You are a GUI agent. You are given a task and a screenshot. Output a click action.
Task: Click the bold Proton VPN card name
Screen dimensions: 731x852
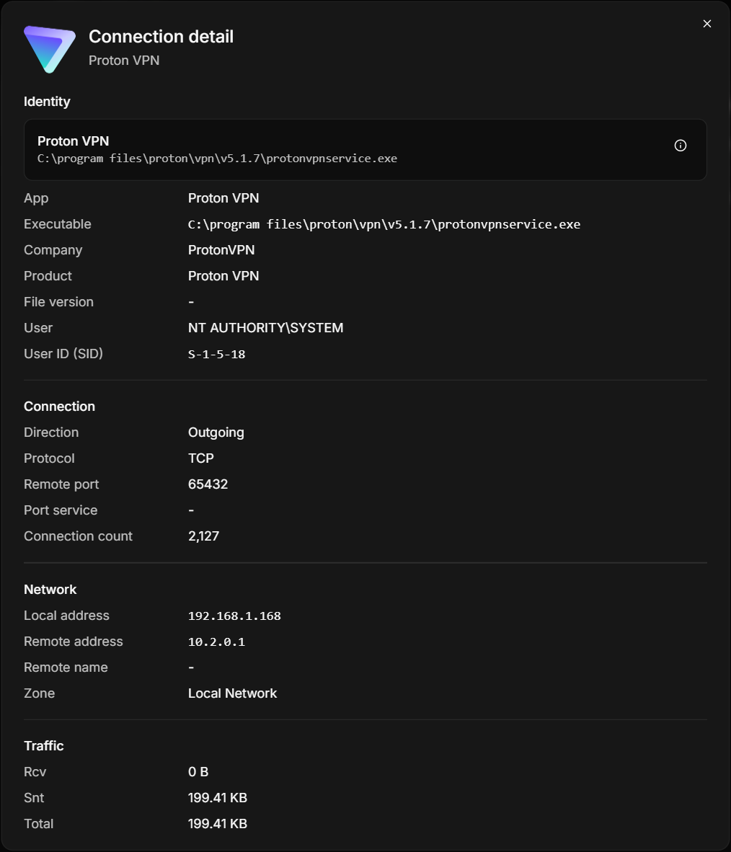(74, 141)
